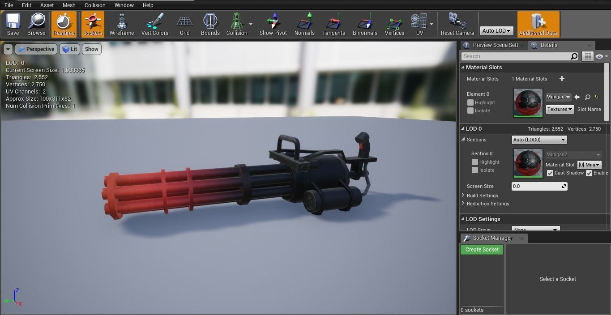Screen dimensions: 611x315
Task: Expand Reduction Settings
Action: pos(463,204)
